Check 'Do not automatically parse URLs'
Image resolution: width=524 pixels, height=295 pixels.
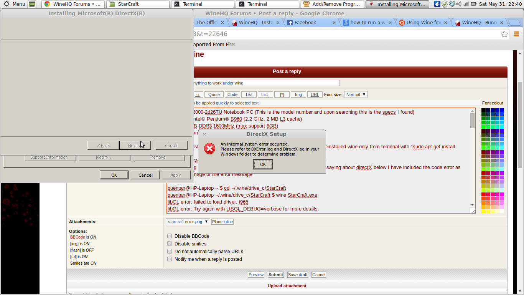pyautogui.click(x=170, y=252)
